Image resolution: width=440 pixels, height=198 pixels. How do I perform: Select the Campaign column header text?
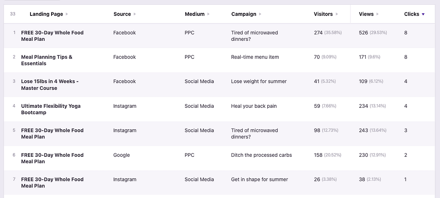pyautogui.click(x=244, y=14)
